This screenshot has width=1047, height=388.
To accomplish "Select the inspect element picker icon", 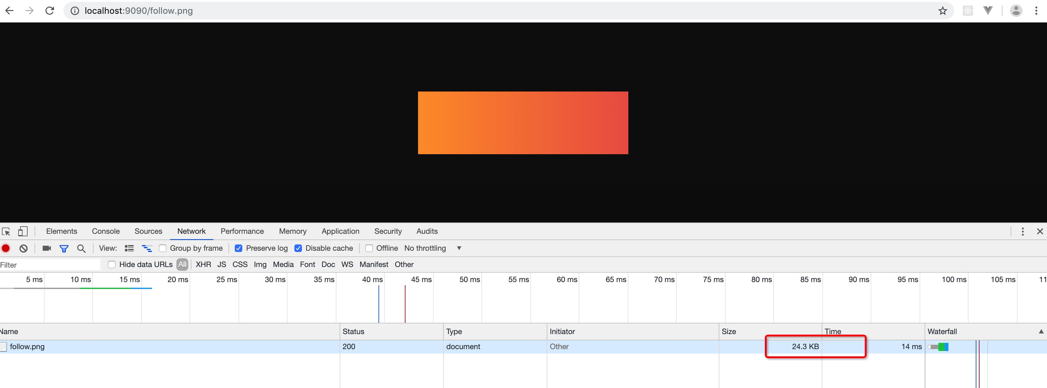I will click(6, 231).
